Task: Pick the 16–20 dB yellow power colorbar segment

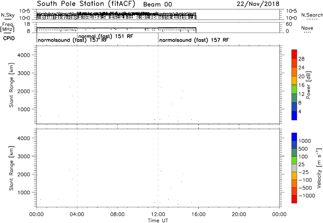Action: (x=294, y=81)
